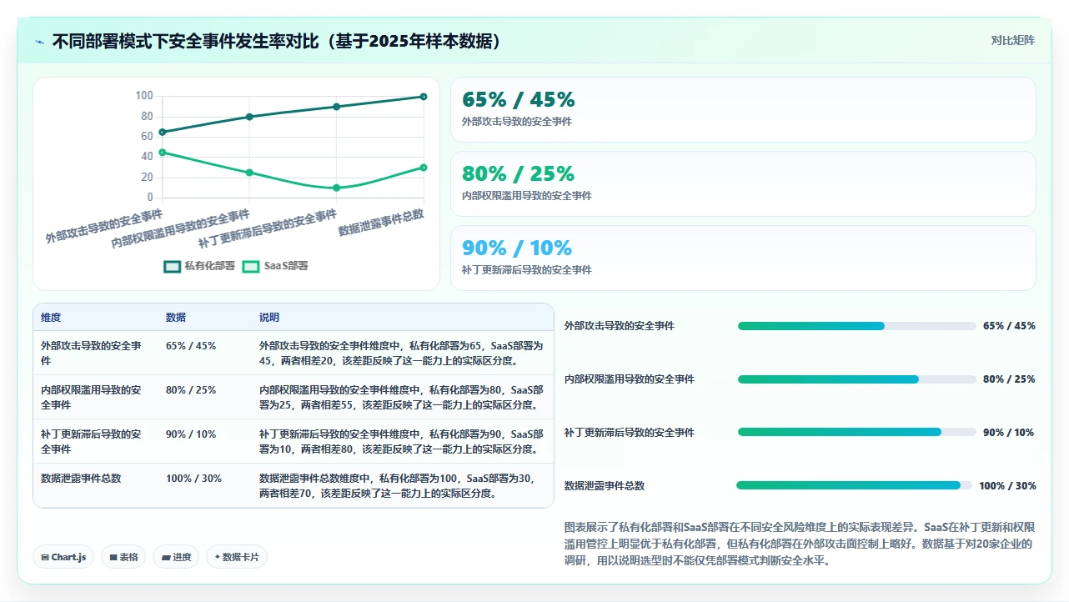Image resolution: width=1069 pixels, height=602 pixels.
Task: Click the 外部攻击导致的安全事件 progress bar
Action: (x=856, y=326)
